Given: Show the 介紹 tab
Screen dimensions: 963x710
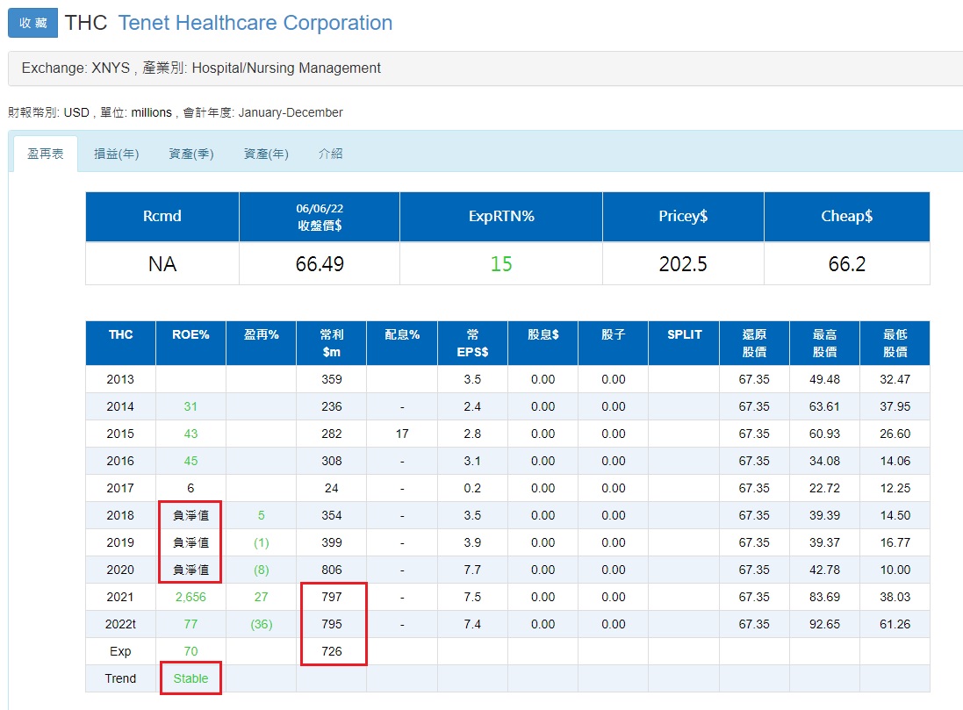Looking at the screenshot, I should [x=330, y=154].
